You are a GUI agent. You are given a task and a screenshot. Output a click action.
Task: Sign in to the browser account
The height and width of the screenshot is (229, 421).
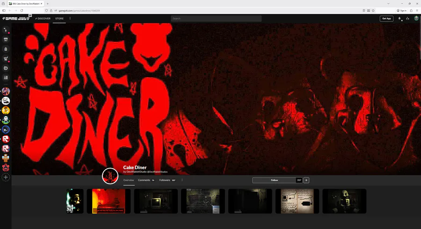pyautogui.click(x=401, y=10)
